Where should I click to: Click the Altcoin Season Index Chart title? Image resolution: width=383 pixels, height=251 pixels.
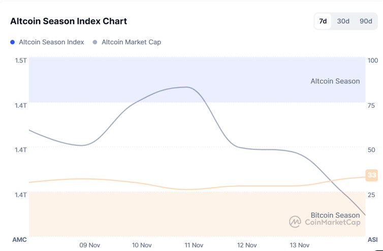(69, 21)
